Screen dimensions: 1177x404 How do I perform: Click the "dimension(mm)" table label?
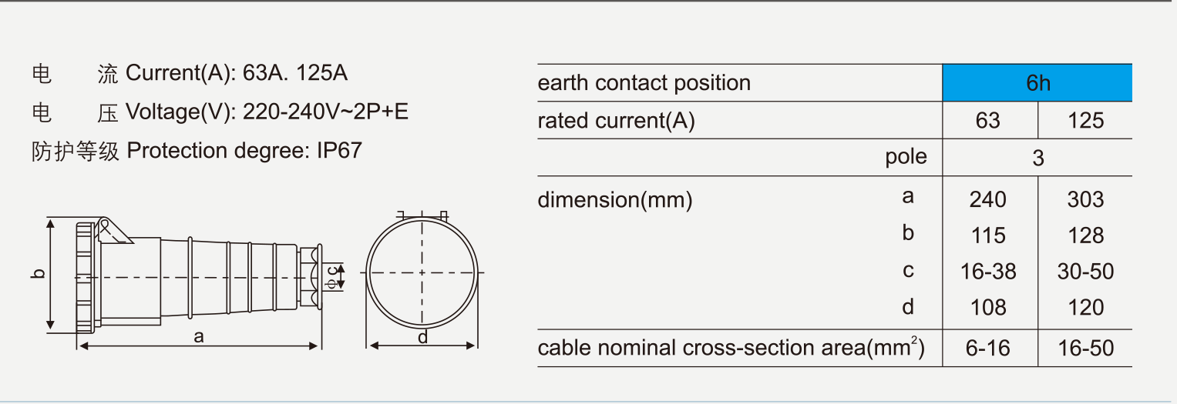click(614, 200)
